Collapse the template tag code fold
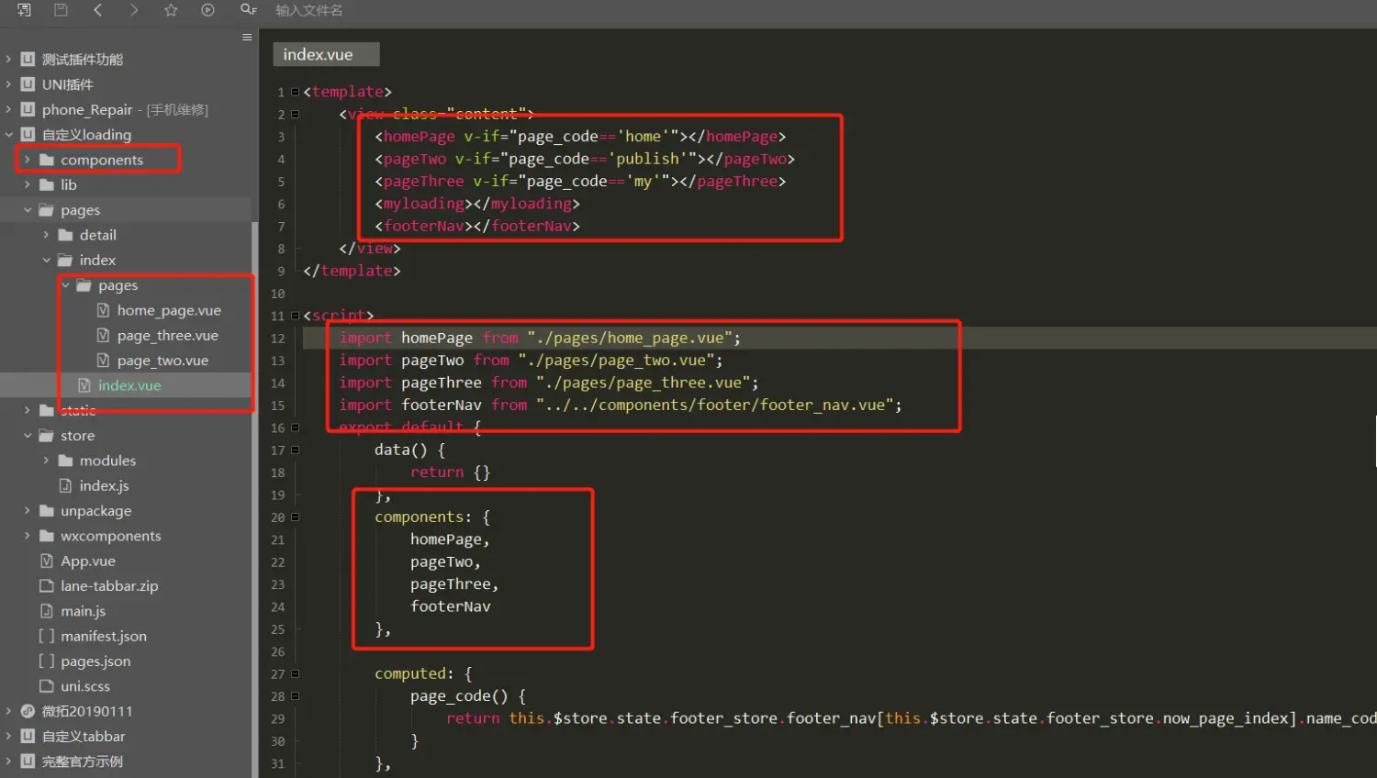This screenshot has height=778, width=1377. pos(295,92)
